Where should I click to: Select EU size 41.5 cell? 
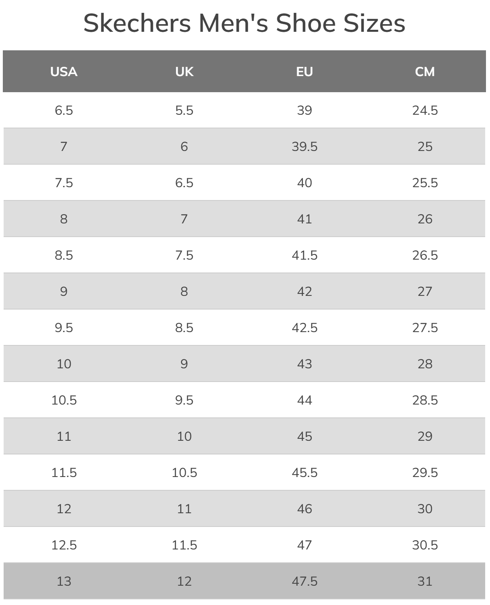(304, 255)
